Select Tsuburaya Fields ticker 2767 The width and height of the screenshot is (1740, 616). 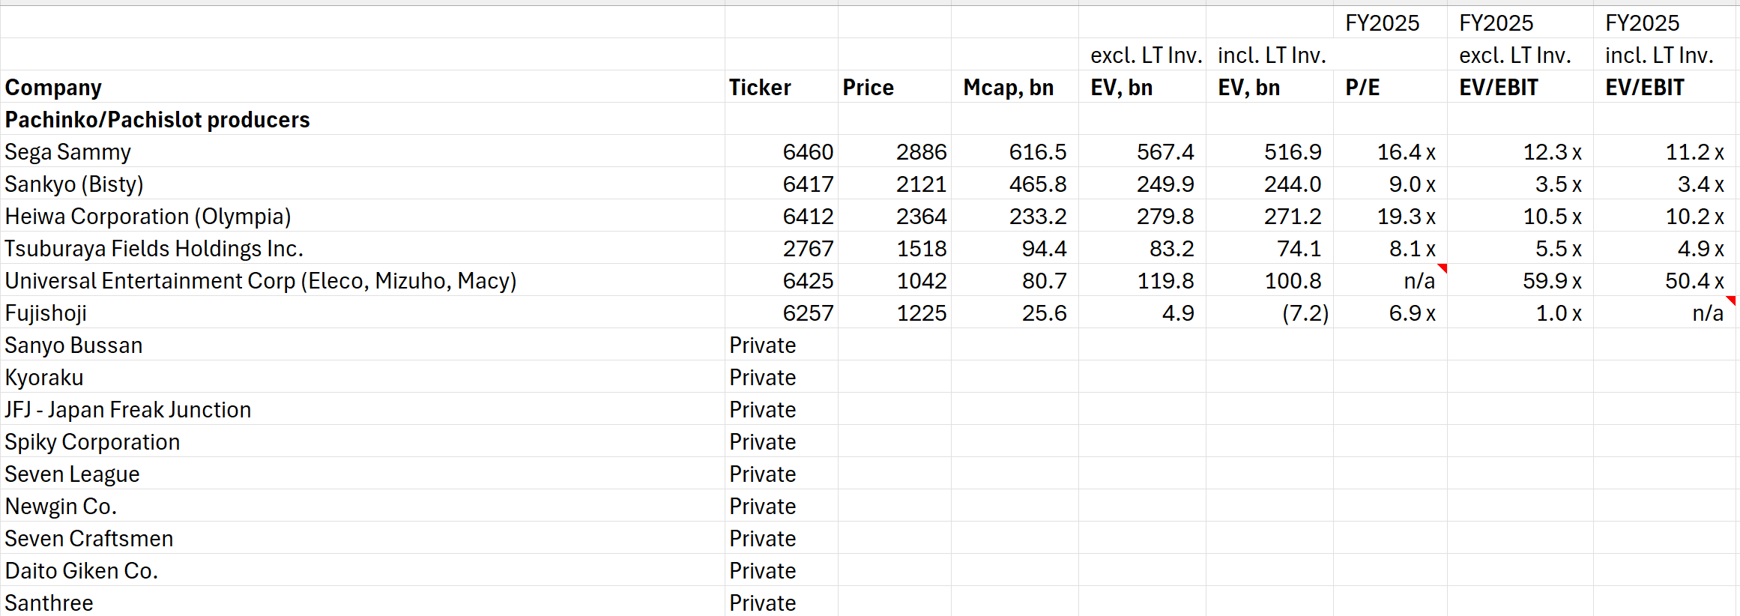point(782,248)
